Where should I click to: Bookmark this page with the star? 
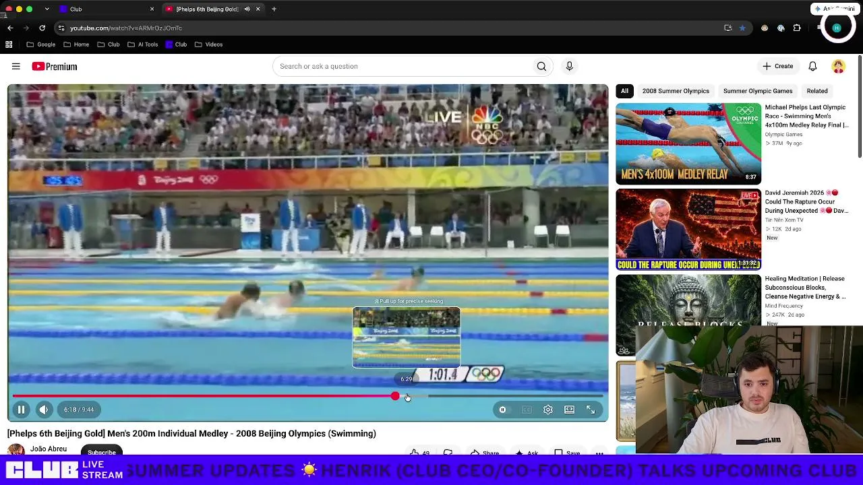point(742,28)
